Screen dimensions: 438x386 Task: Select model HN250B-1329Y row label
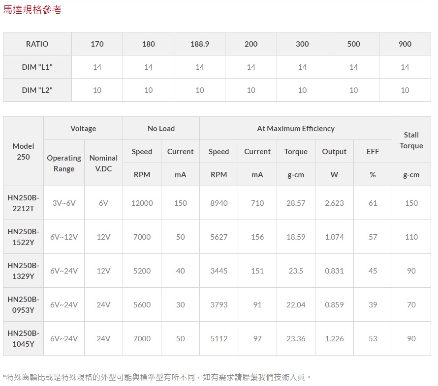[x=24, y=271]
